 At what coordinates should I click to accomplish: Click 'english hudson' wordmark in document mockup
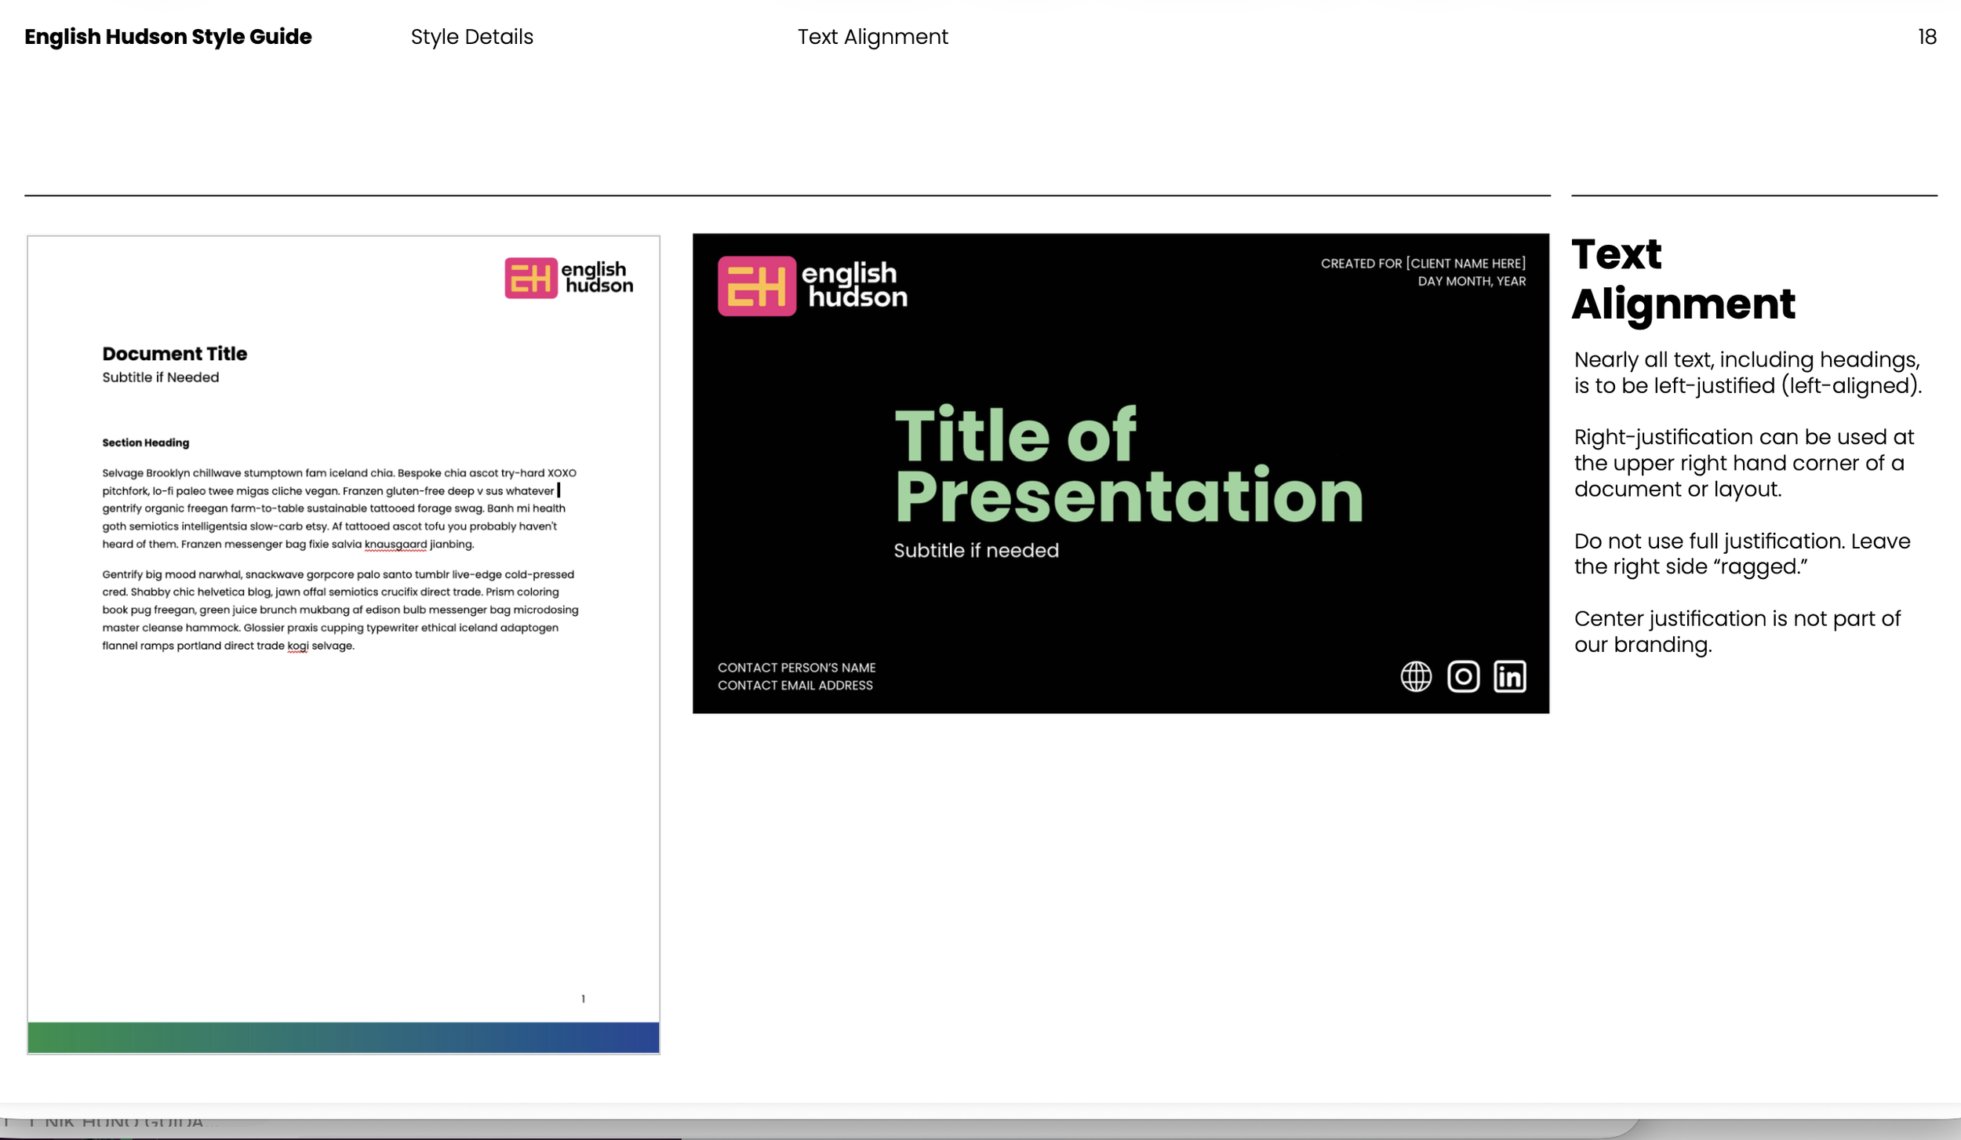coord(597,278)
